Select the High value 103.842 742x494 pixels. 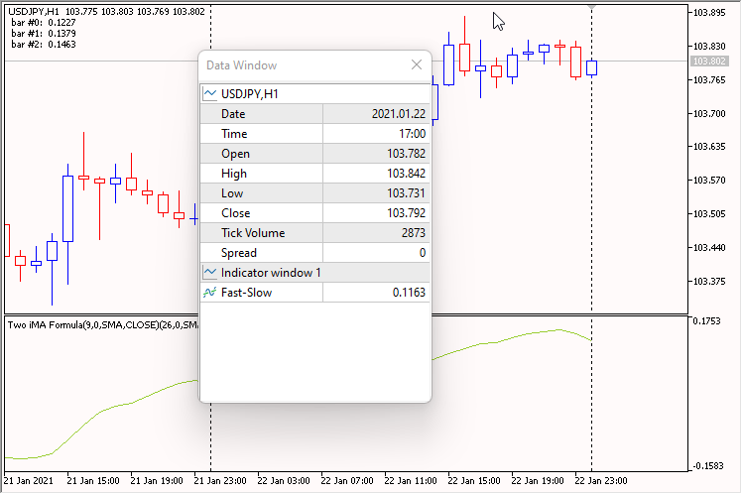tap(406, 174)
